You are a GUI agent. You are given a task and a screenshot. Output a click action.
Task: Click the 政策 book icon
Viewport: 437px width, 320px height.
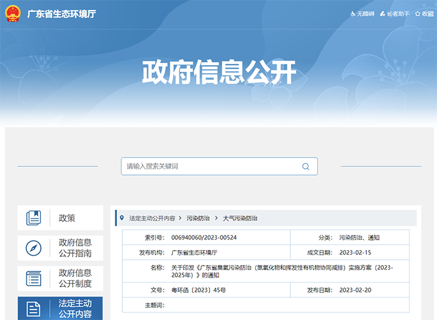pos(33,218)
